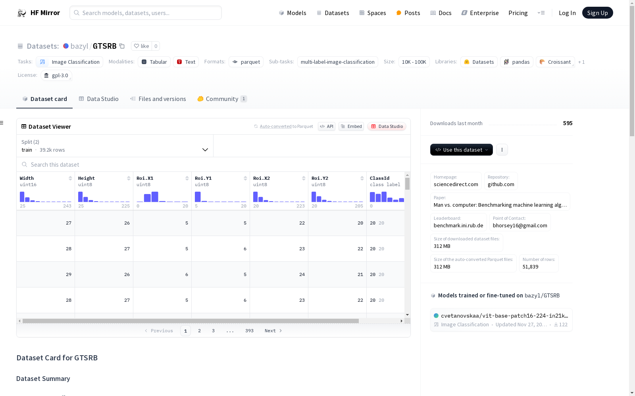Sort the Height column

[x=129, y=178]
